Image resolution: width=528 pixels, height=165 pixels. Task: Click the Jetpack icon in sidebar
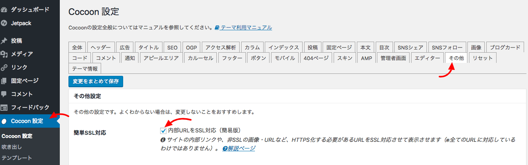(4, 23)
